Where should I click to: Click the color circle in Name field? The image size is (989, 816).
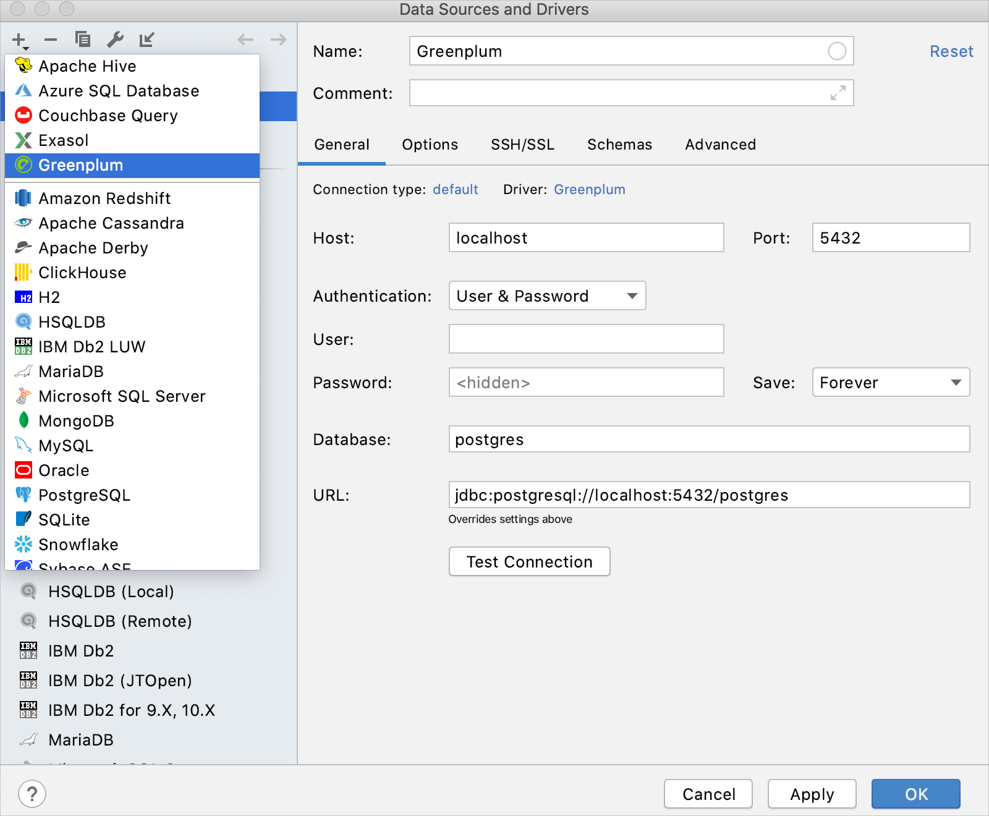[x=837, y=51]
